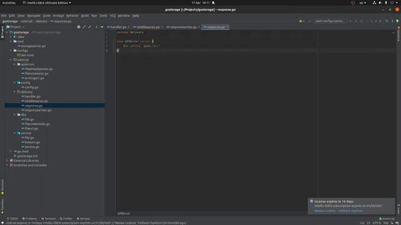
Task: Select filecredentials.go in project tree
Action: pos(36,124)
